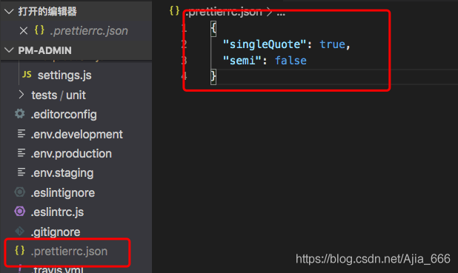
Task: Close the .prettierrc.json open editor
Action: click(x=24, y=30)
